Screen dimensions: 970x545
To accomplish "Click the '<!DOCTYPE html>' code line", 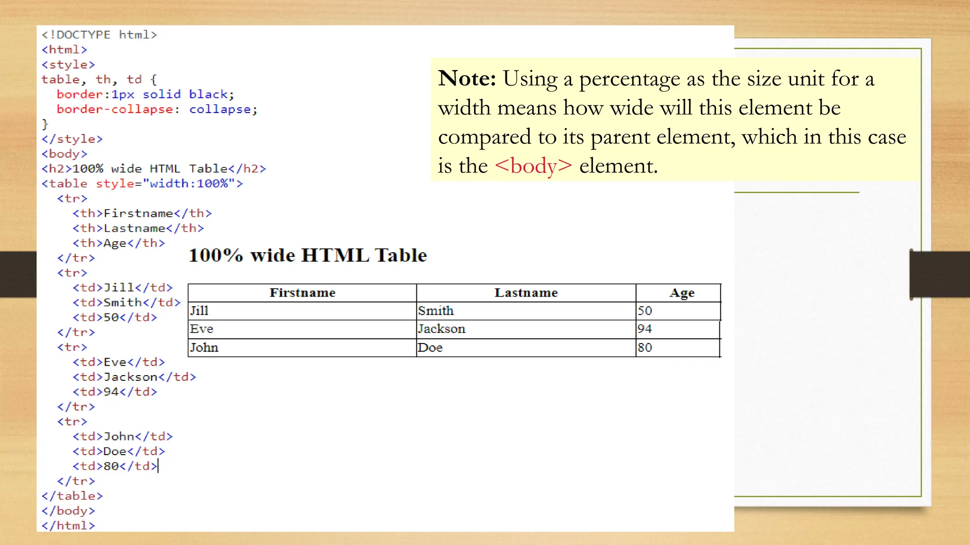I will [x=99, y=35].
